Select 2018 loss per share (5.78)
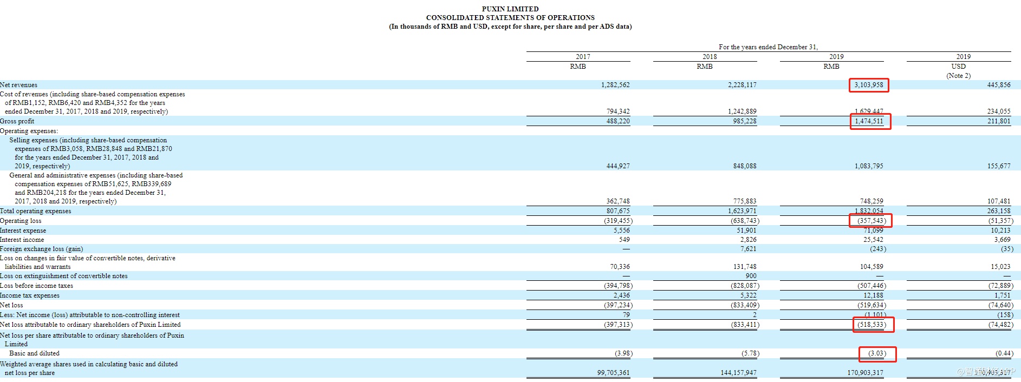Image resolution: width=1021 pixels, height=382 pixels. (750, 353)
